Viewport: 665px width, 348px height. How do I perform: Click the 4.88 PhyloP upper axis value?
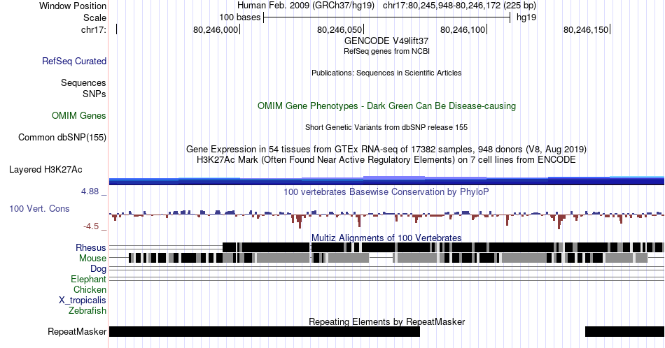tap(90, 191)
